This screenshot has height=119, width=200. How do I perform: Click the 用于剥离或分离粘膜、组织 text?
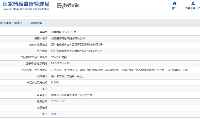pos(67,76)
